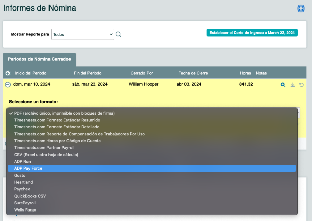Click the search magnifier beside Todos
This screenshot has height=221, width=312.
pos(118,35)
